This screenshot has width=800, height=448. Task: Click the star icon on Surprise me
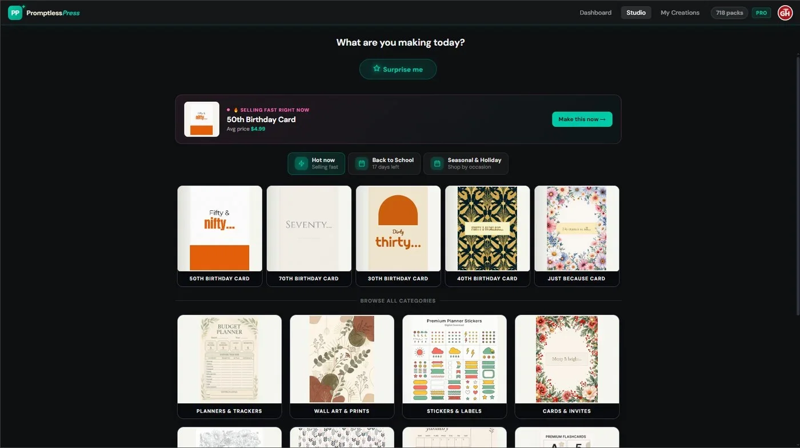377,69
